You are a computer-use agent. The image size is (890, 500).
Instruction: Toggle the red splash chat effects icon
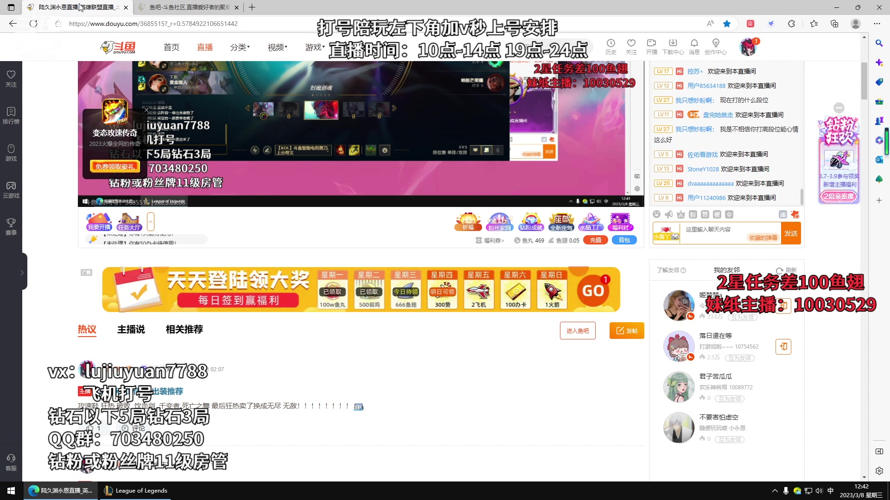[x=795, y=214]
